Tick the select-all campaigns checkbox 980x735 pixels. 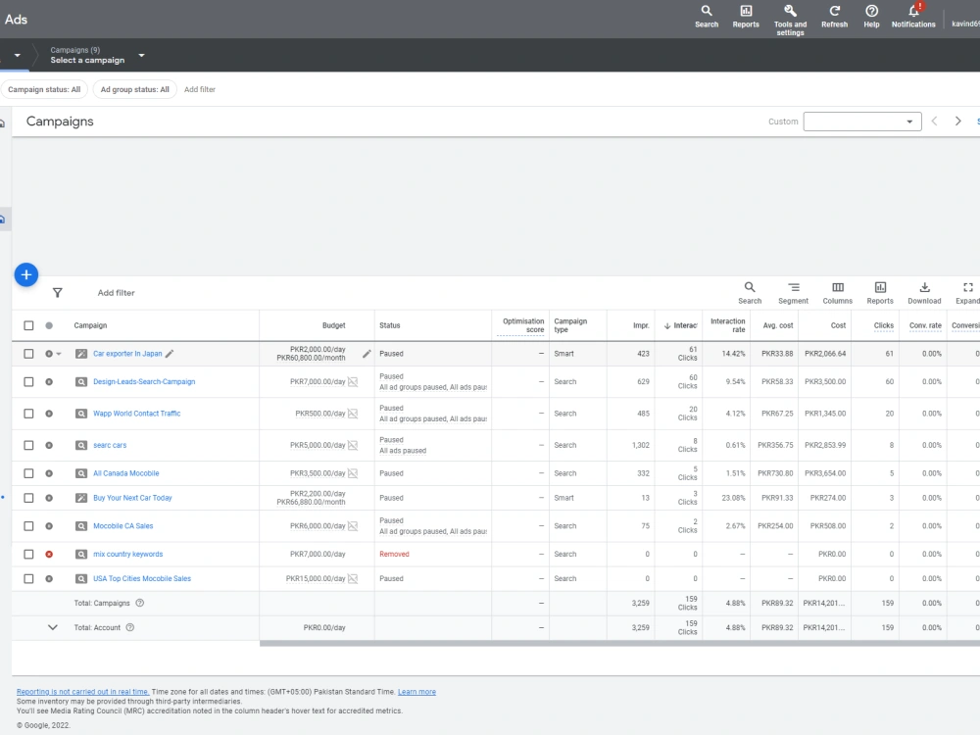[x=28, y=325]
